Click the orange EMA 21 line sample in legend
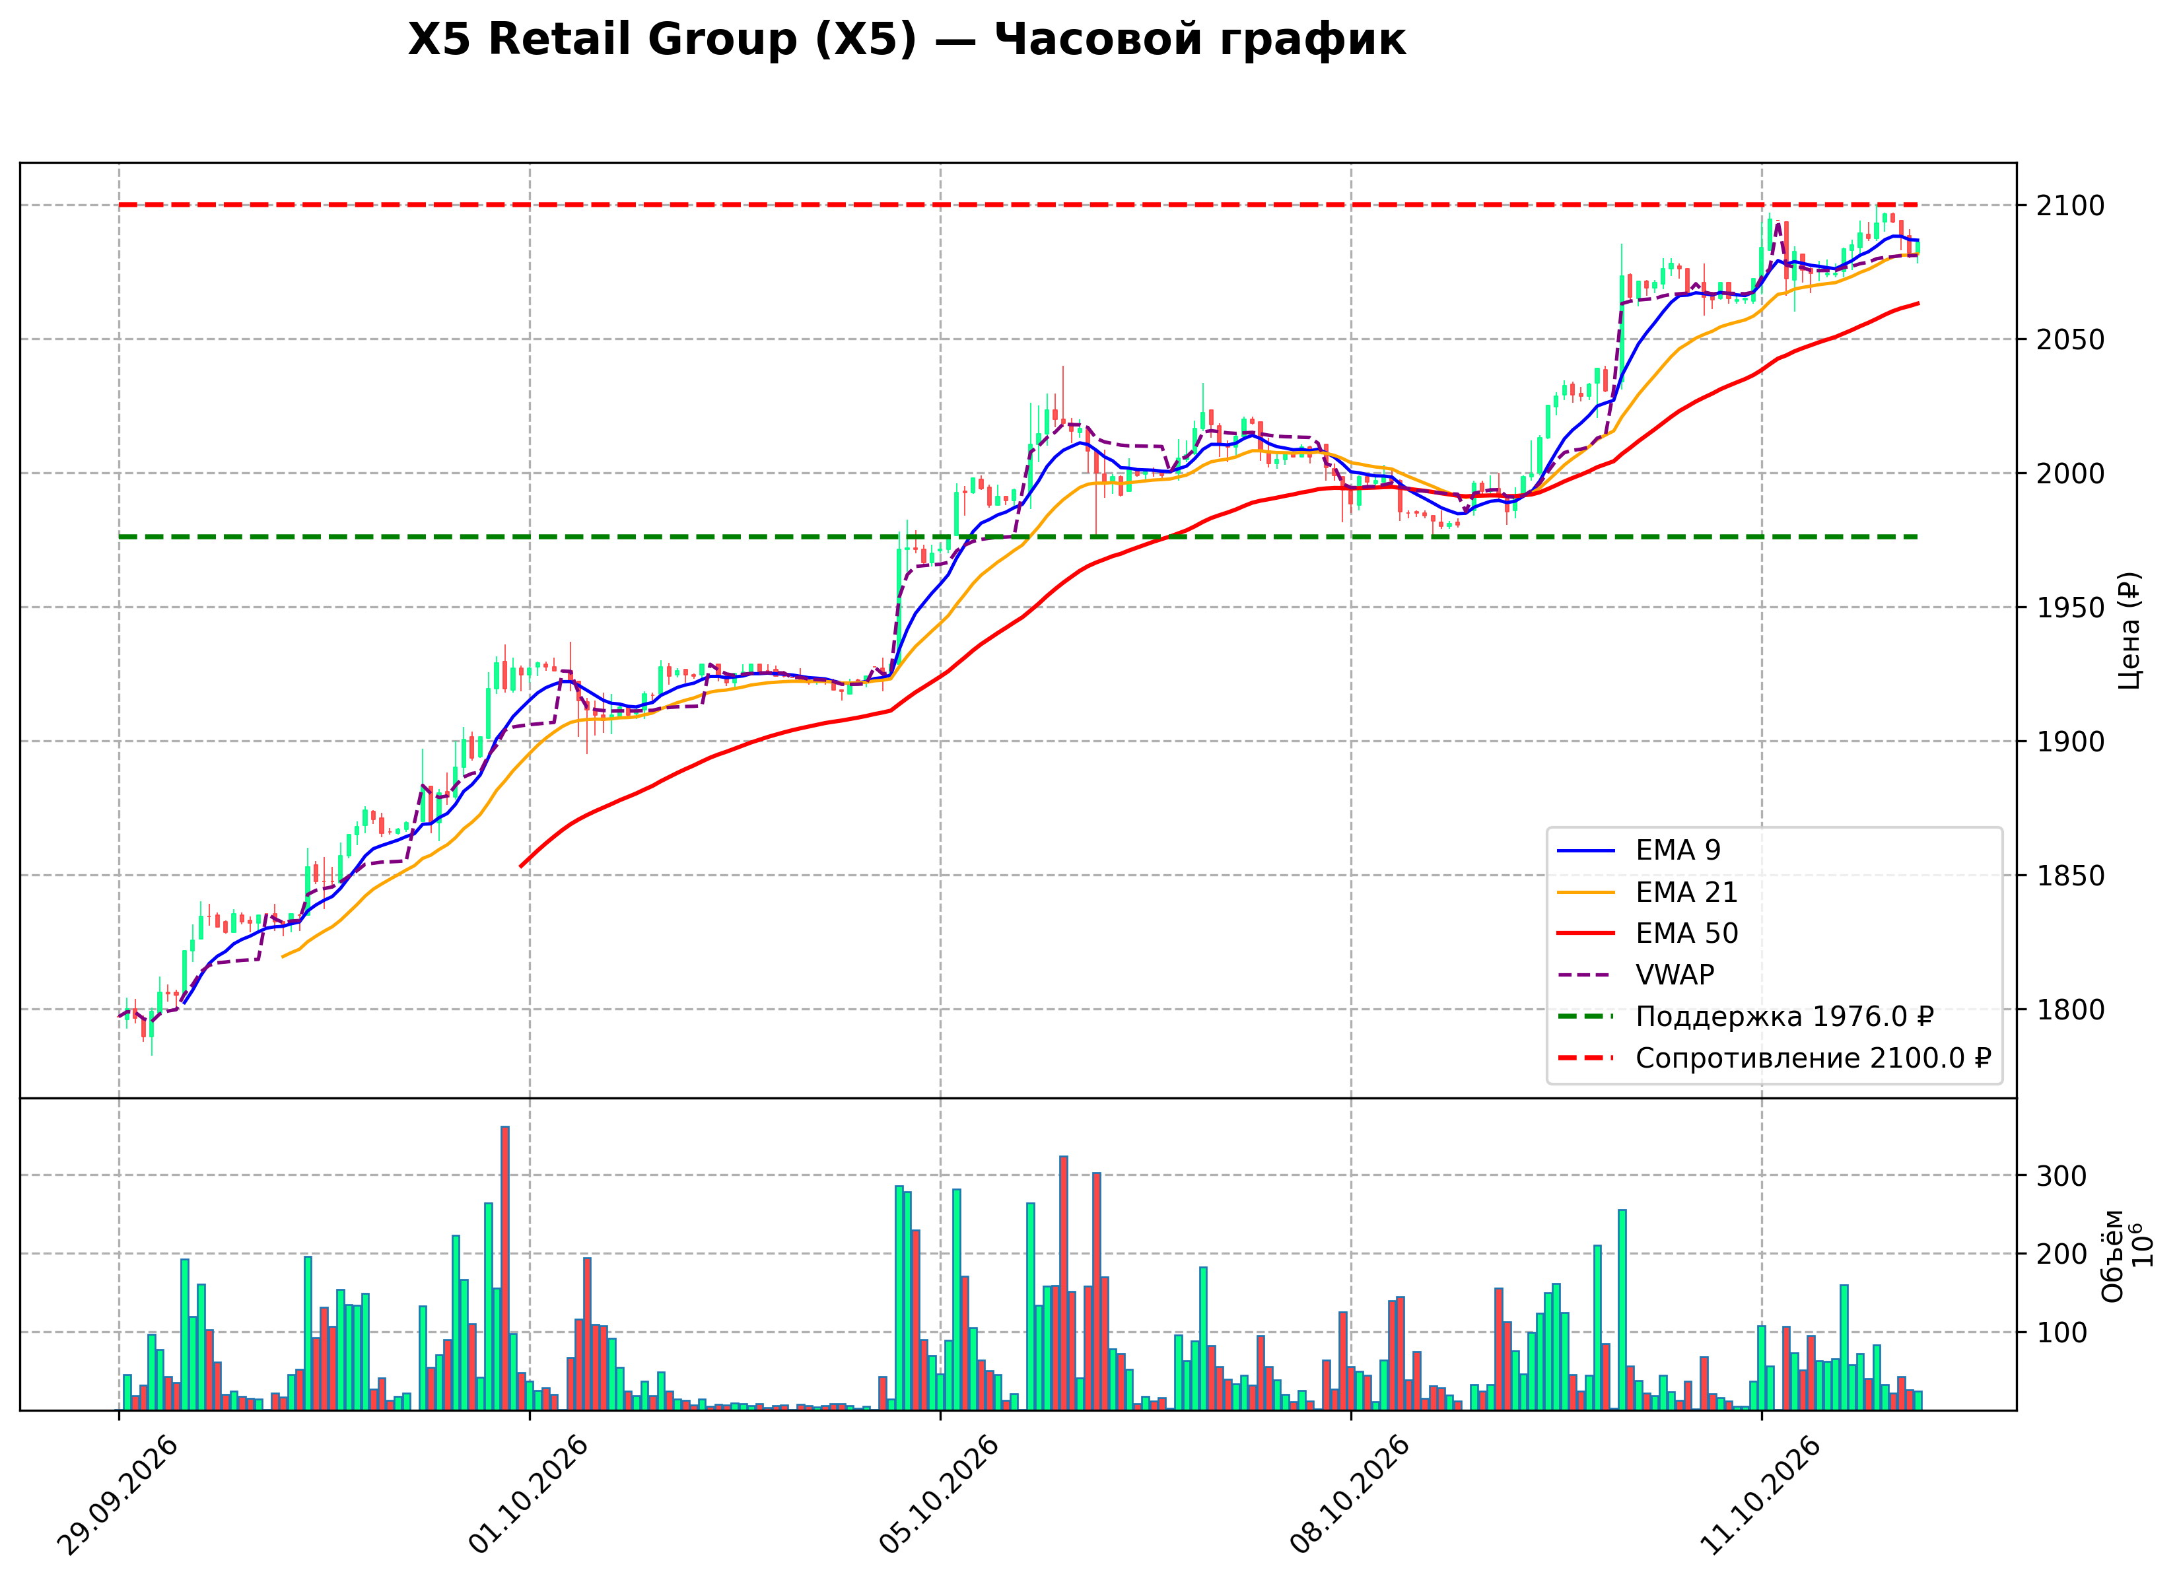The width and height of the screenshot is (2179, 1580). (1586, 892)
